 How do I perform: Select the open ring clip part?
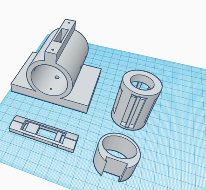[117, 157]
